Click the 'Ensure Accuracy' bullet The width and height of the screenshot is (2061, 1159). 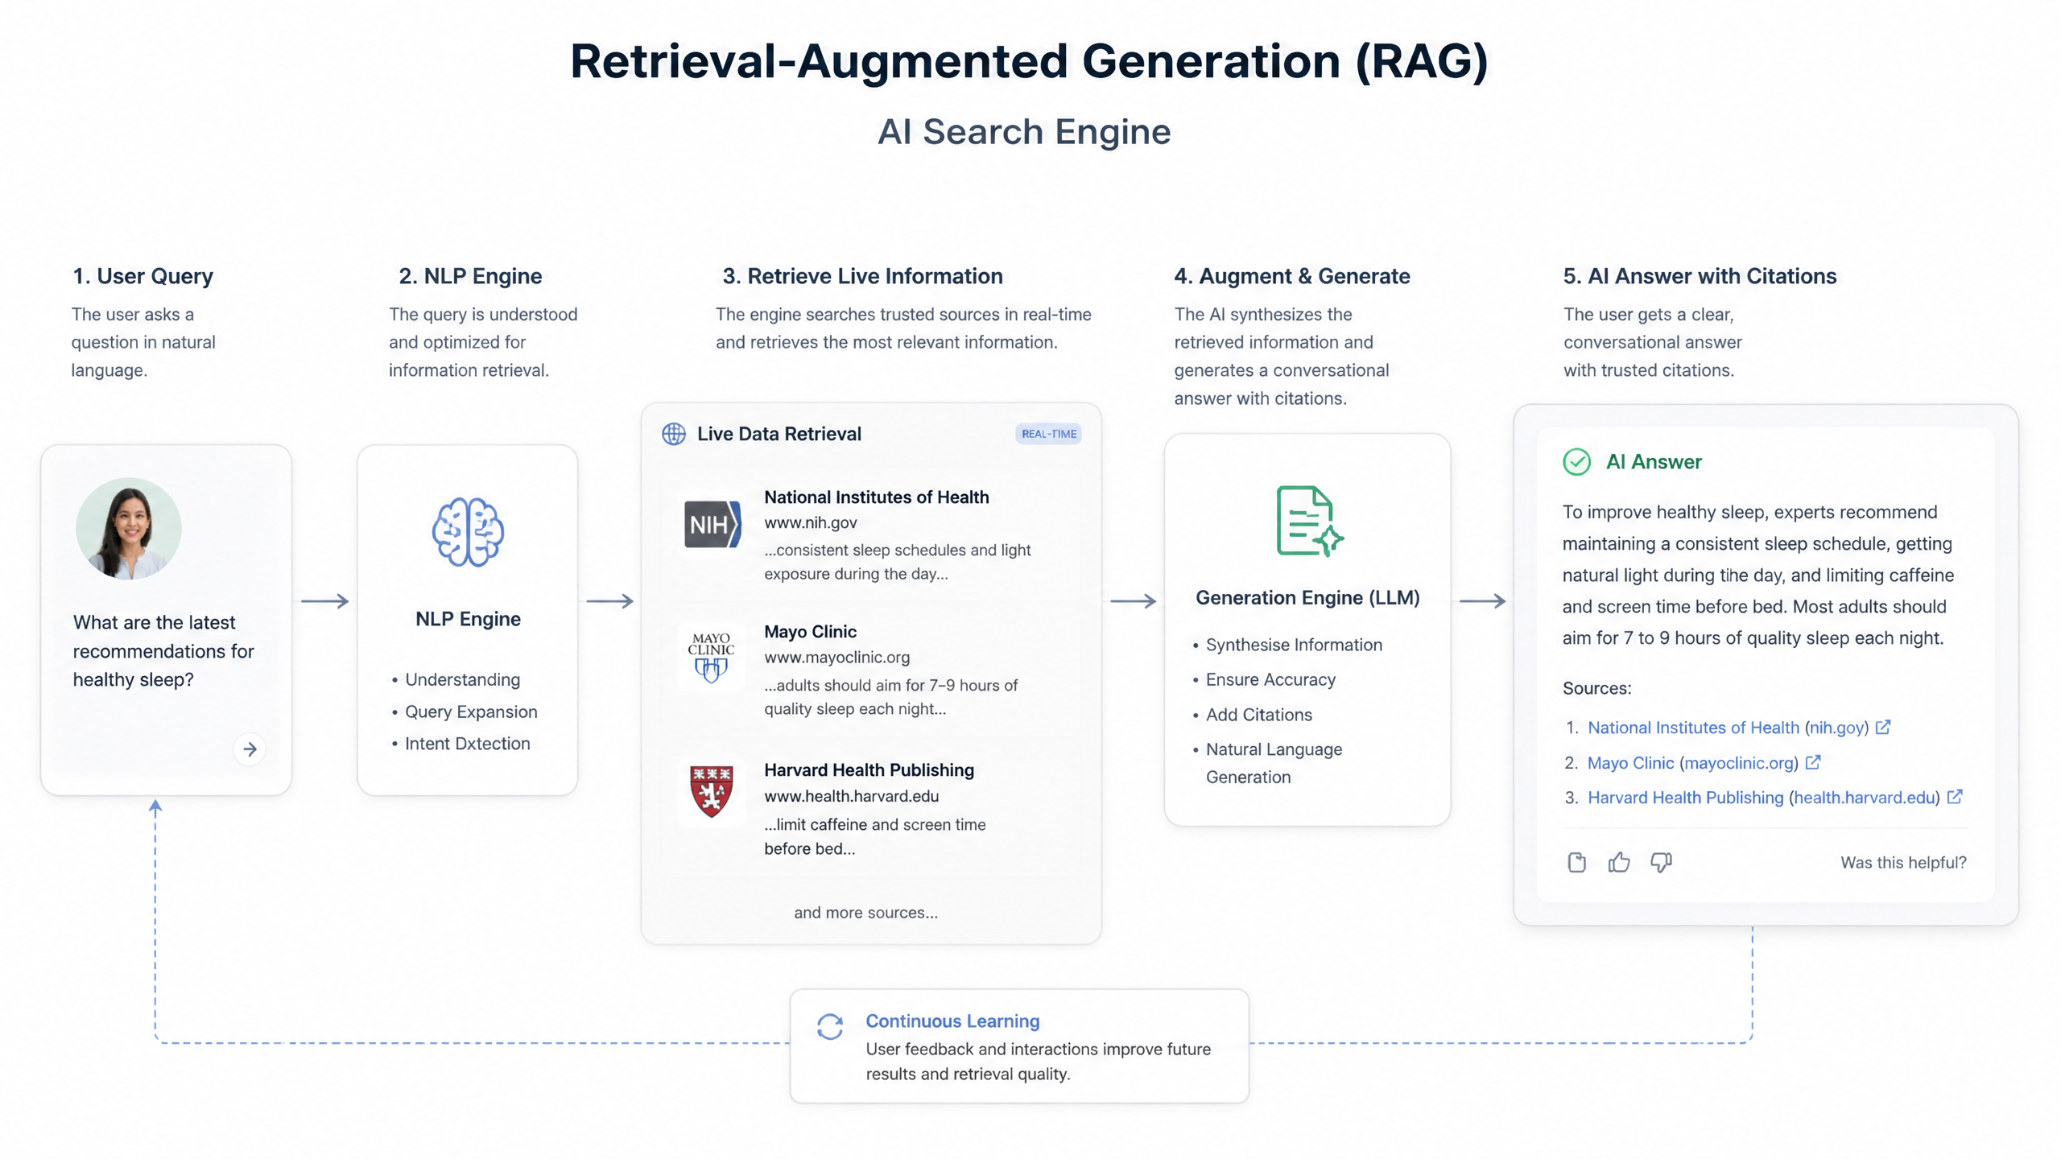click(1270, 679)
